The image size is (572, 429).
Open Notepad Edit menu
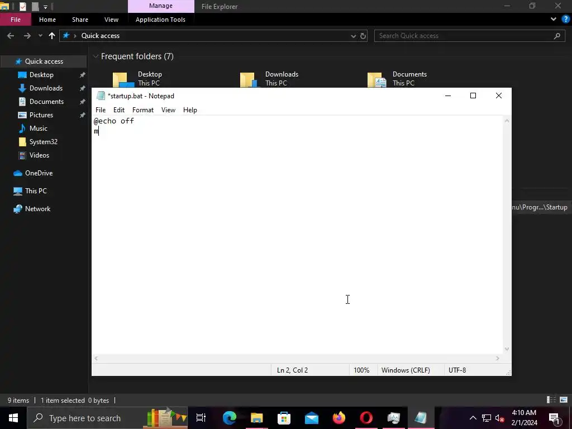point(119,110)
